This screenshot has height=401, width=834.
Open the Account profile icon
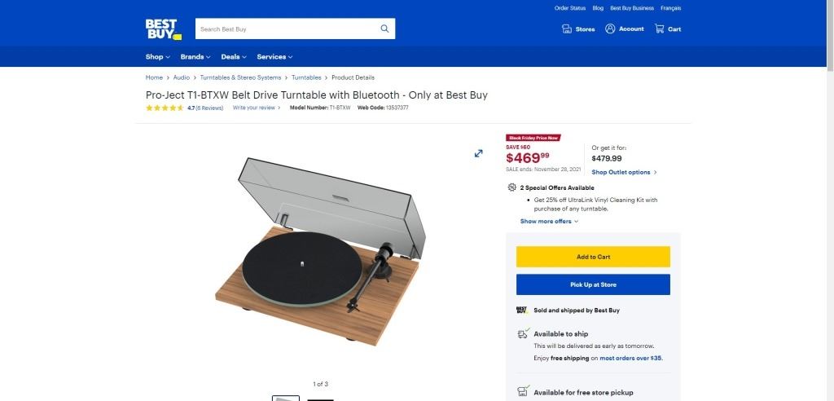coord(610,29)
